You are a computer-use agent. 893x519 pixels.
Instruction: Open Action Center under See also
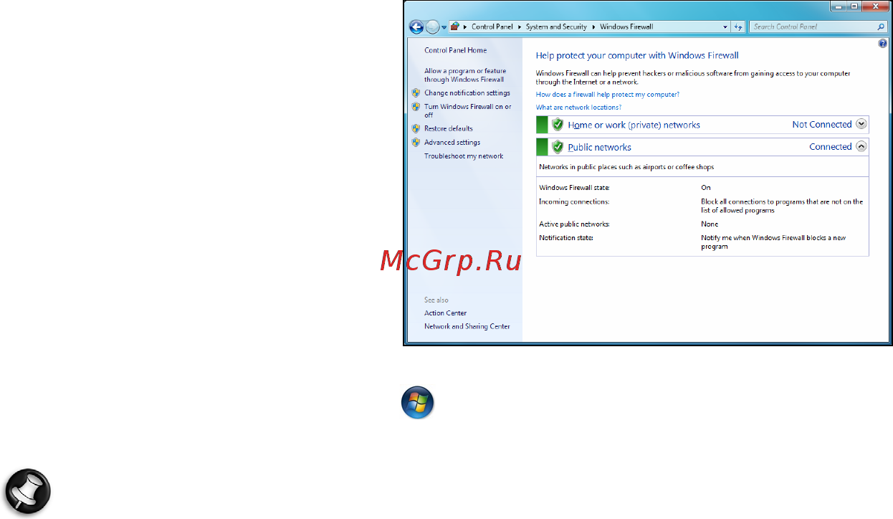[445, 313]
